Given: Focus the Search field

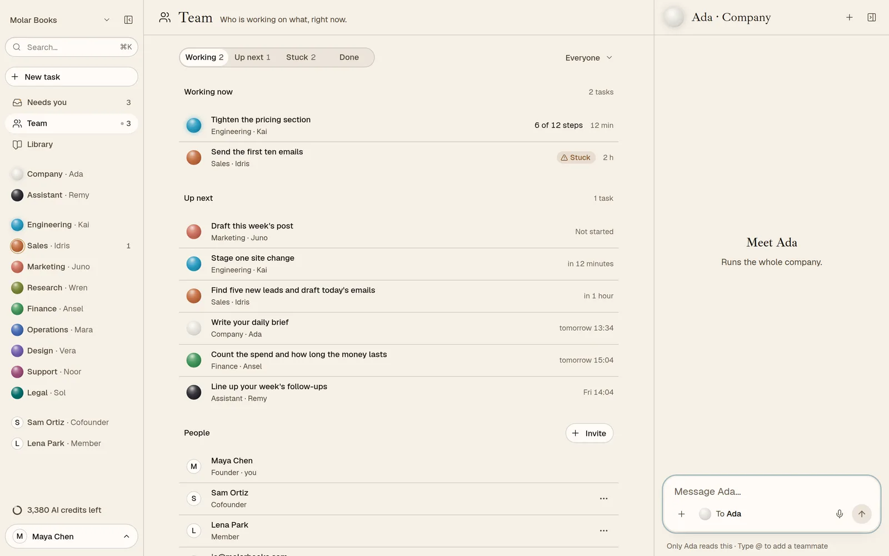Looking at the screenshot, I should [x=72, y=47].
